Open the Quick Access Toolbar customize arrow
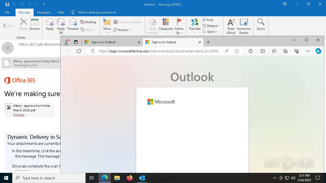Viewport: 326px width, 183px height. click(x=44, y=4)
